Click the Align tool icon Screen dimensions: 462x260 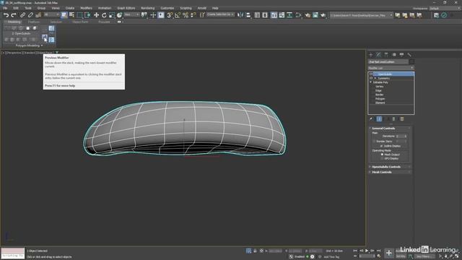coord(248,15)
